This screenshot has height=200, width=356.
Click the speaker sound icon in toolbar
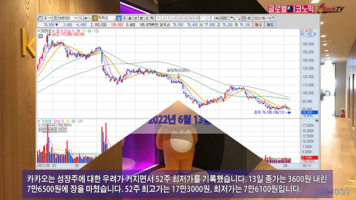point(86,18)
